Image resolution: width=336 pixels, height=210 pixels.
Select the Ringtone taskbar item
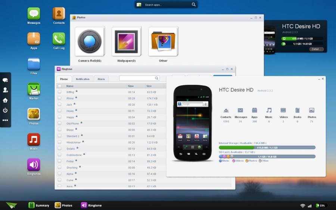tap(91, 205)
